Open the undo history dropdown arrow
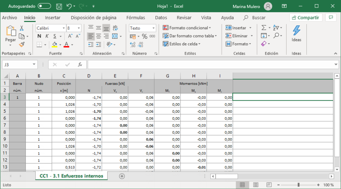Viewport: 341px width, 189px height. pos(75,6)
